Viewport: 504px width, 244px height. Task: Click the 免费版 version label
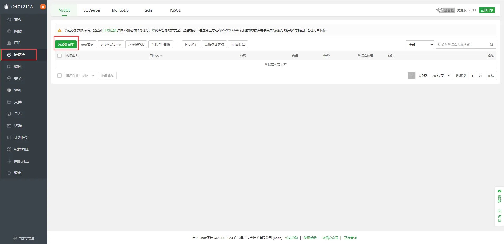pyautogui.click(x=462, y=10)
